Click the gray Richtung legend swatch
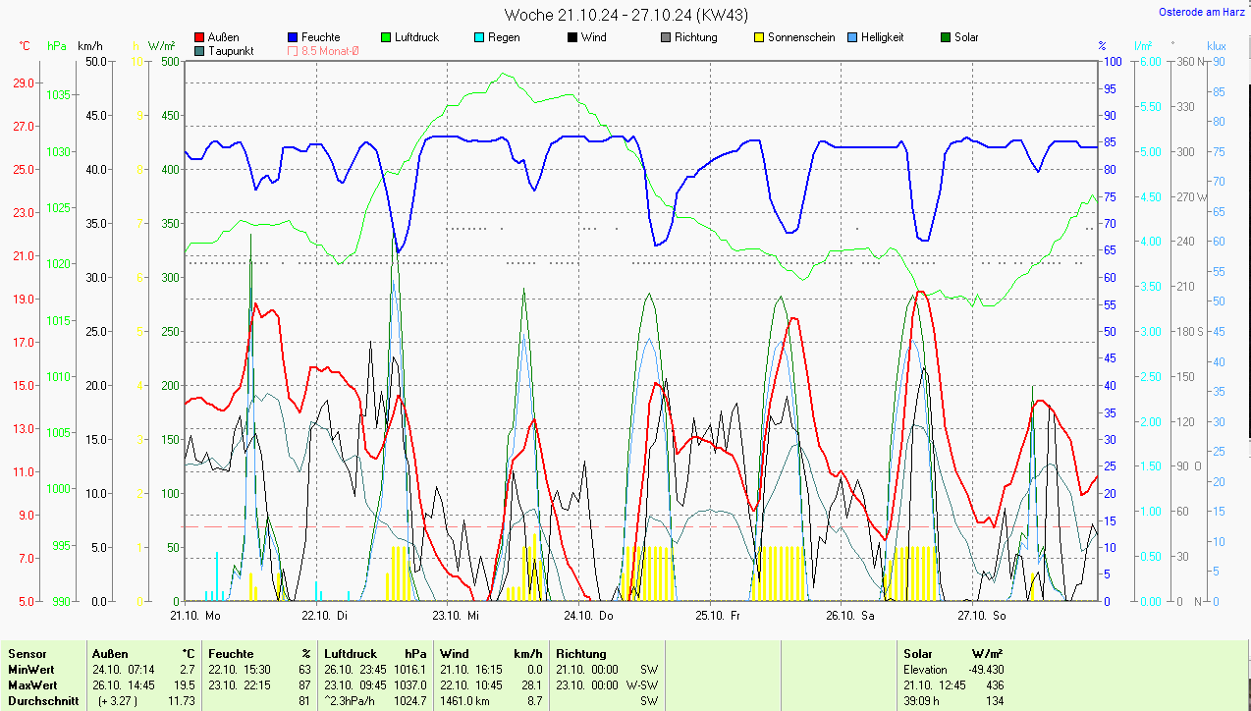This screenshot has width=1251, height=711. coord(666,37)
